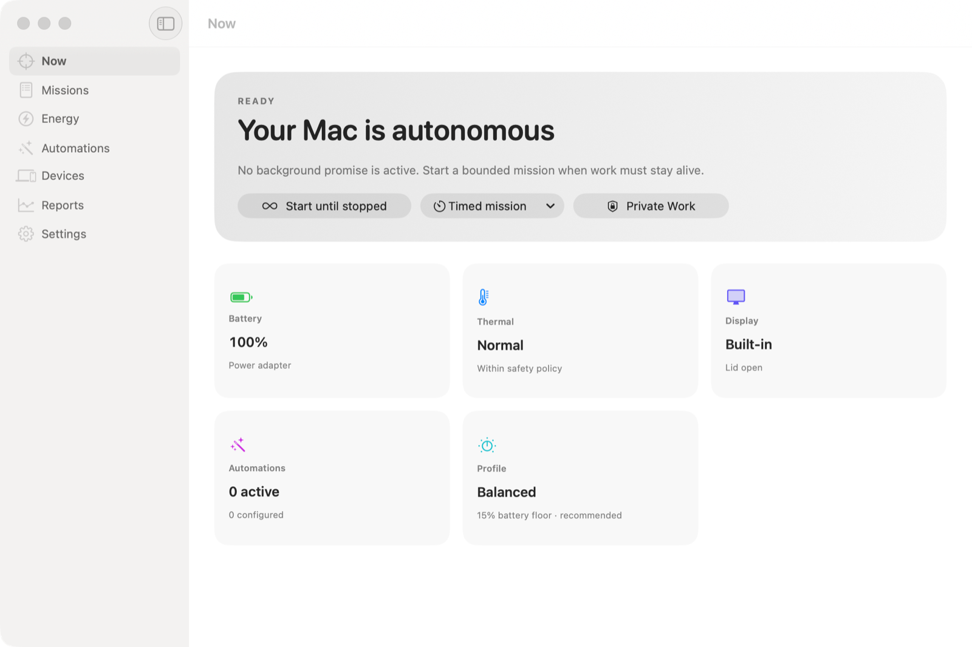Click the Automations wand icon in the sidebar

click(x=26, y=148)
